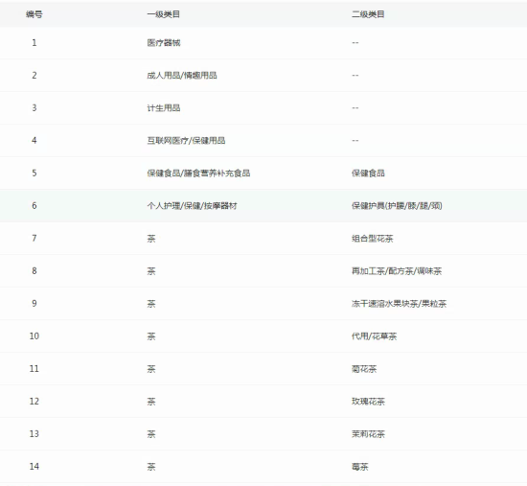The width and height of the screenshot is (527, 486).
Task: Select the 菊花茶 secondary category
Action: pyautogui.click(x=364, y=369)
